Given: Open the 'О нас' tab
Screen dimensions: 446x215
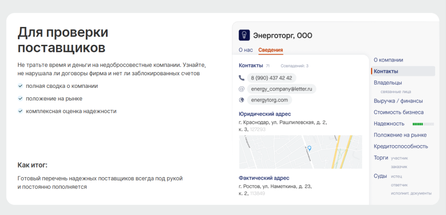Looking at the screenshot, I should pos(246,50).
